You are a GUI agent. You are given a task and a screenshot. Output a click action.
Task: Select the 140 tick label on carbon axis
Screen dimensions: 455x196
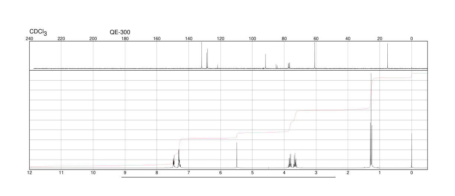coord(189,39)
